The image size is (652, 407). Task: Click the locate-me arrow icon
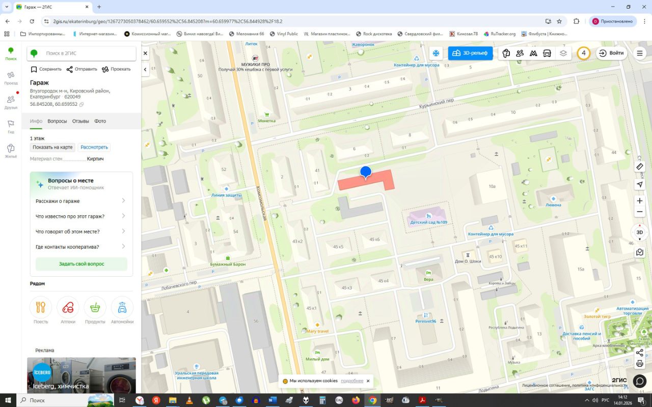(640, 184)
